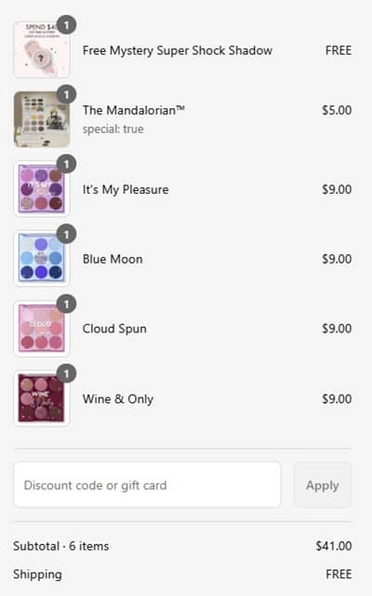Click the Apply discount button
The height and width of the screenshot is (596, 372).
click(x=323, y=484)
